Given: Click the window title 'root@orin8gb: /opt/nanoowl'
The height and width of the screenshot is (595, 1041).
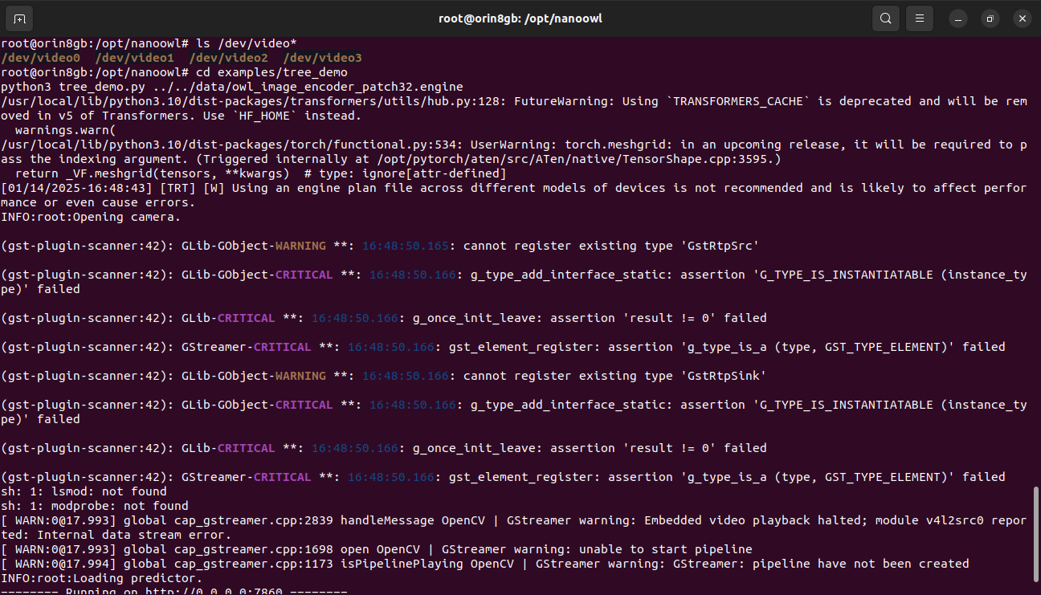Looking at the screenshot, I should tap(520, 18).
